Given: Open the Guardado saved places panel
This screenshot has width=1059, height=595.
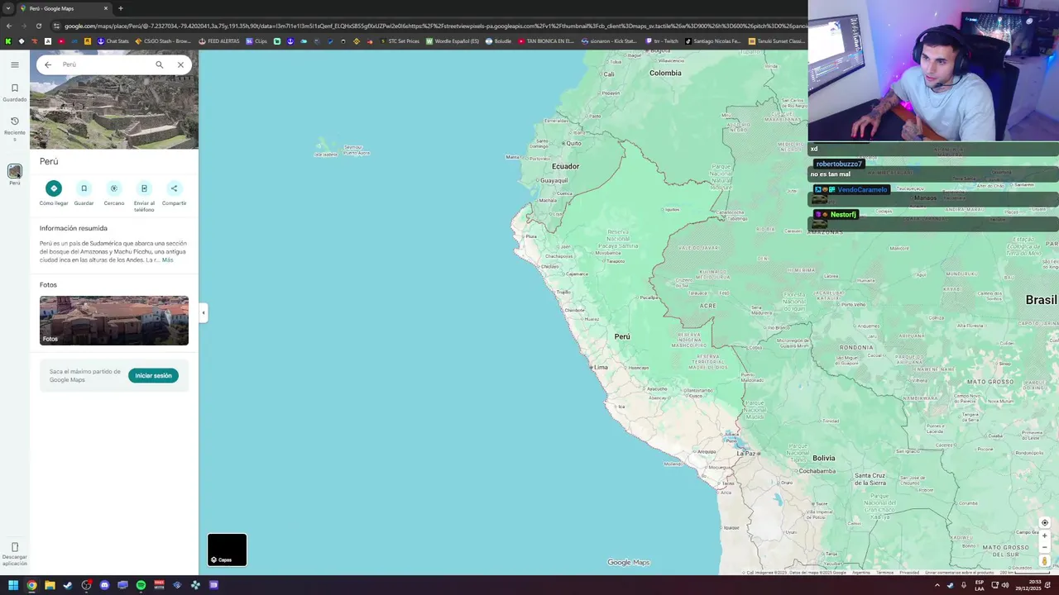Looking at the screenshot, I should coord(14,92).
